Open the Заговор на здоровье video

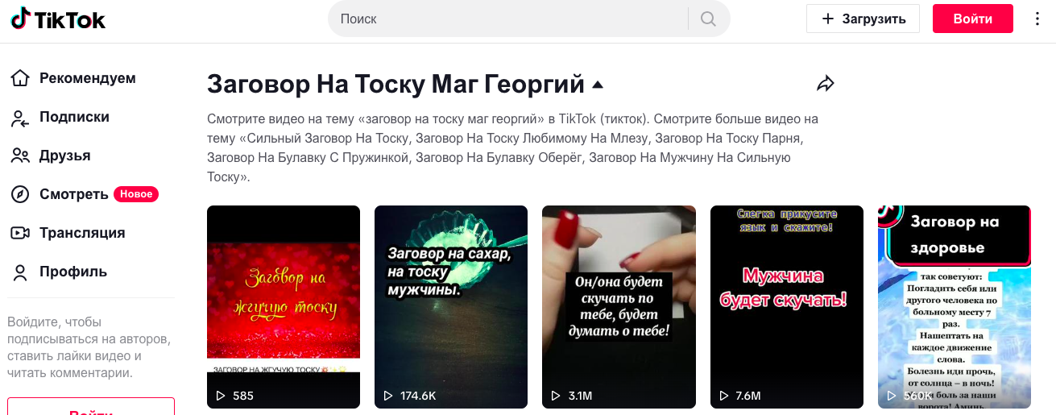coord(955,307)
